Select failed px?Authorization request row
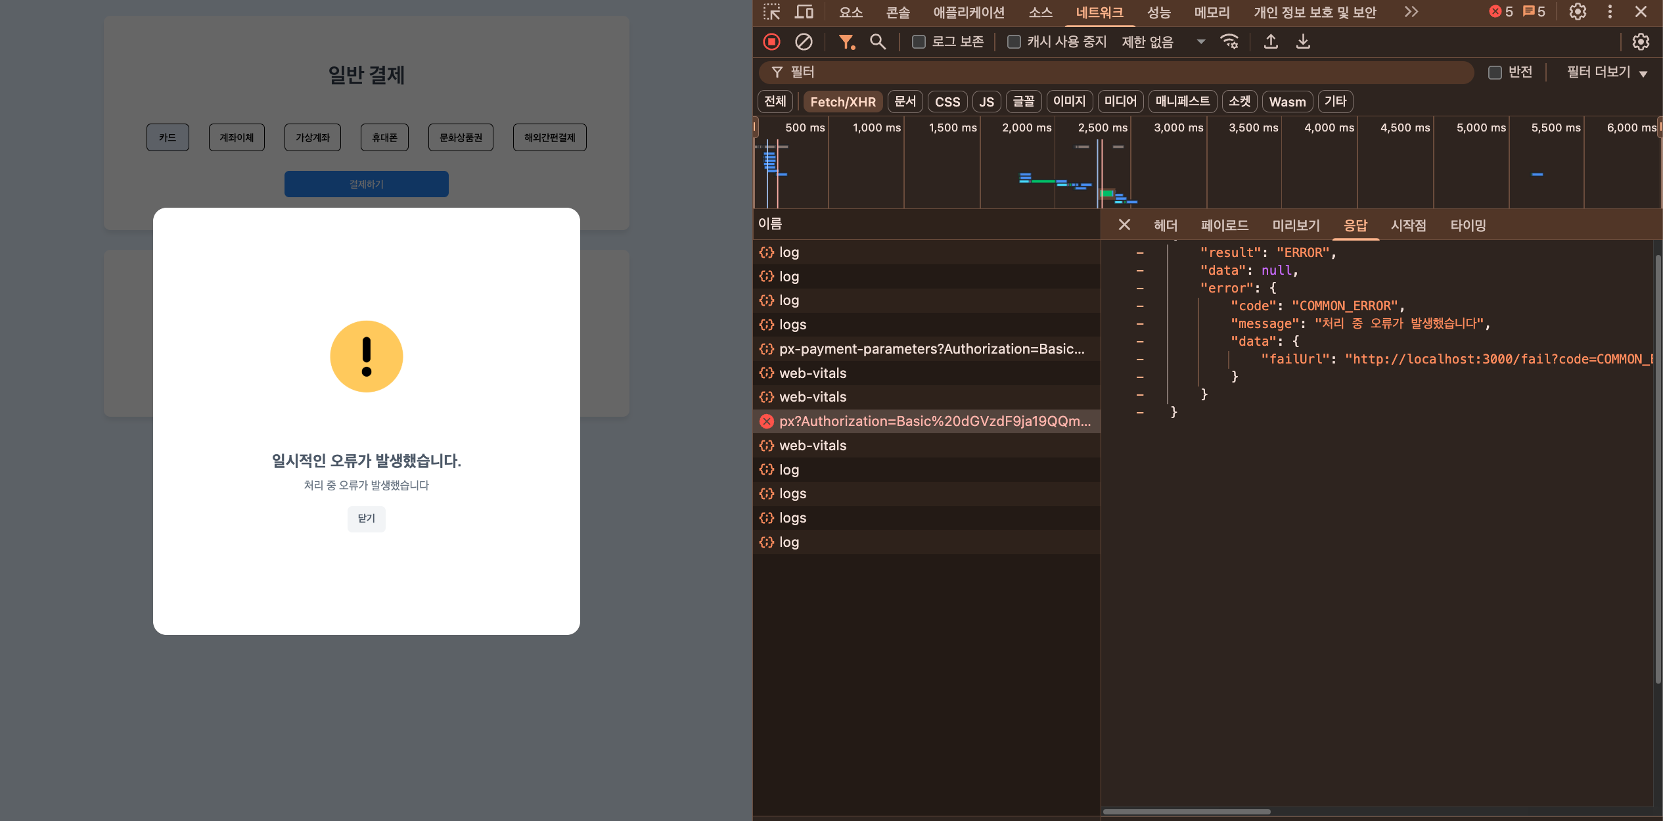 (x=926, y=421)
